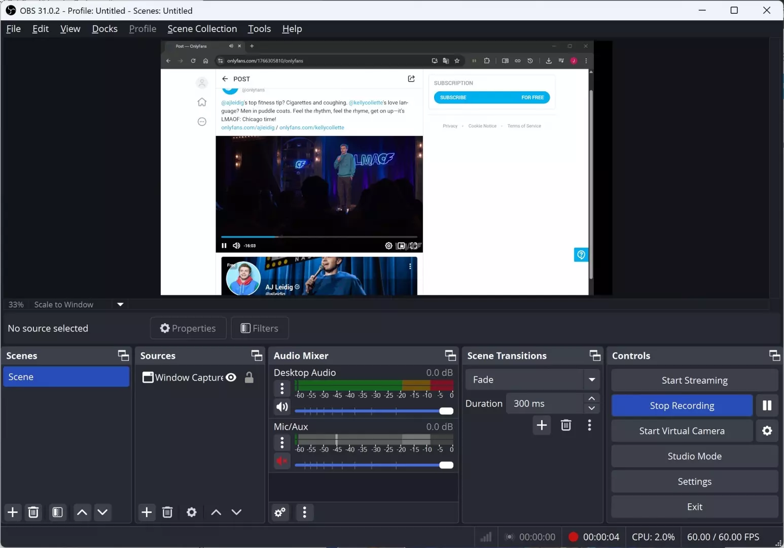Open virtual camera settings gear

[x=767, y=431]
